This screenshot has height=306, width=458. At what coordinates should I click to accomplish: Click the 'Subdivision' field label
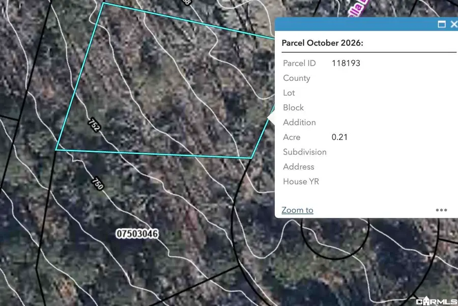pos(305,152)
